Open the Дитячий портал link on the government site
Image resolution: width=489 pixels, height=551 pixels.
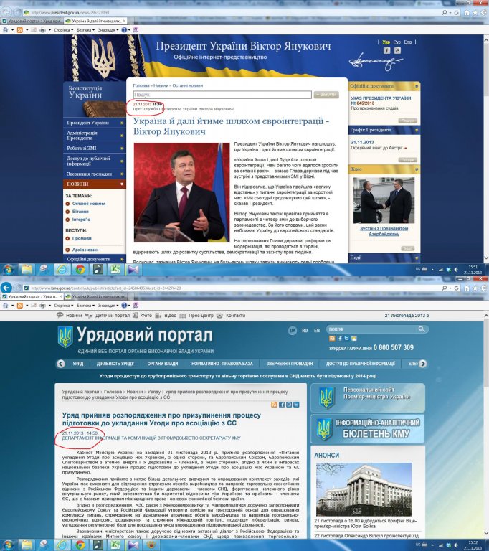coord(113,316)
